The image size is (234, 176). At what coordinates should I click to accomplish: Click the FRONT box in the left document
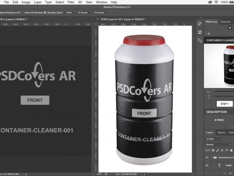pyautogui.click(x=35, y=100)
